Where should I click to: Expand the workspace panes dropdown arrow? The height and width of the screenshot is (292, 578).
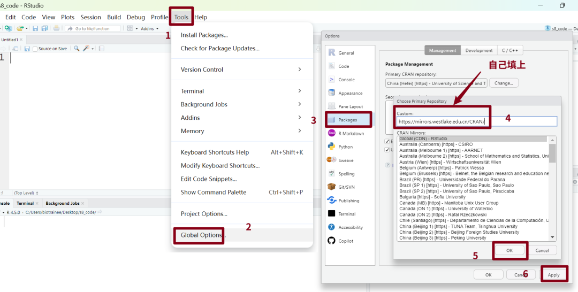click(x=136, y=29)
